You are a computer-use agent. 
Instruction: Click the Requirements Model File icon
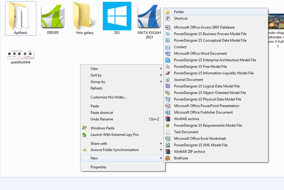(168, 125)
